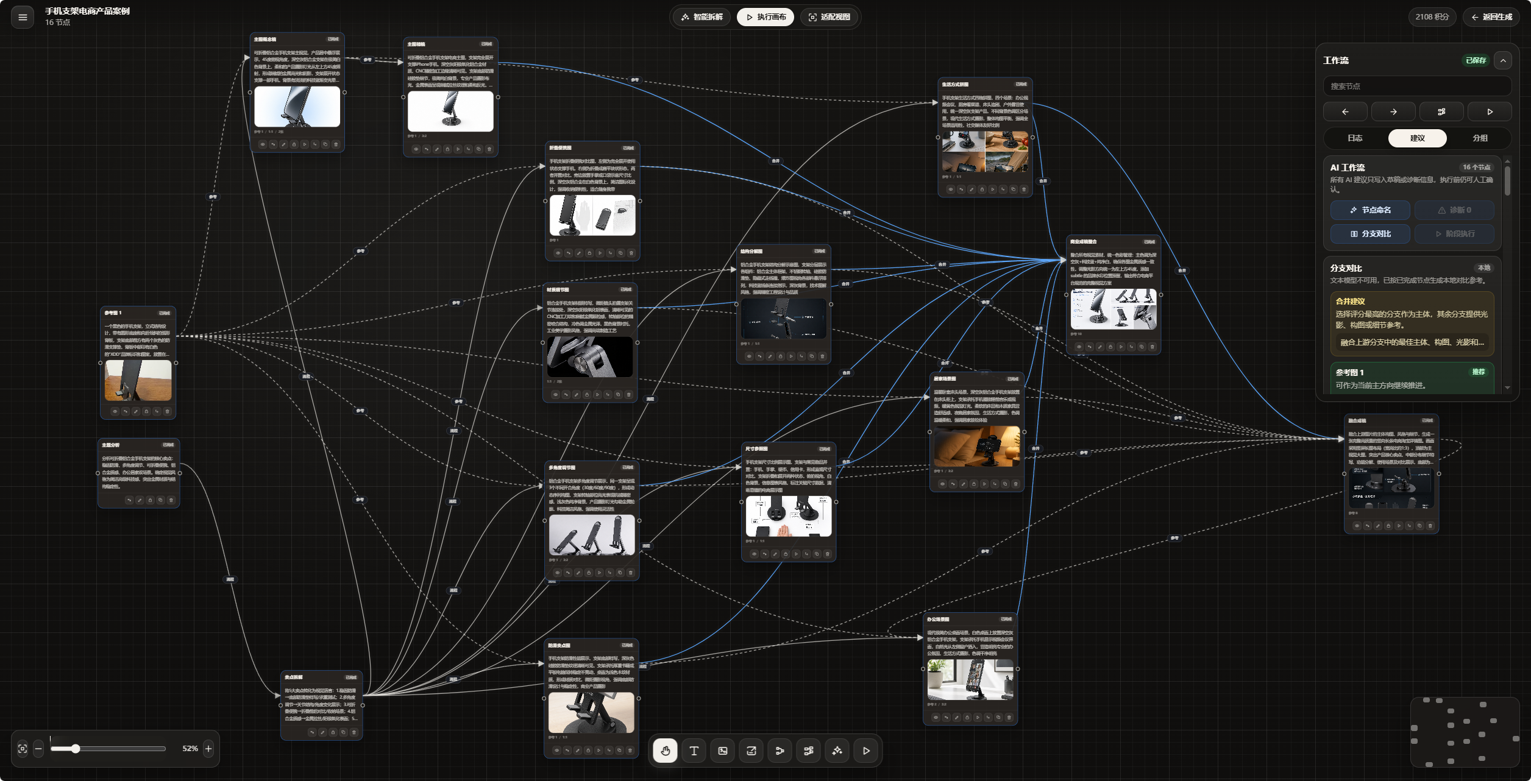Image resolution: width=1531 pixels, height=781 pixels.
Task: Click the trash icon on 卖点拆解 node
Action: tap(353, 732)
